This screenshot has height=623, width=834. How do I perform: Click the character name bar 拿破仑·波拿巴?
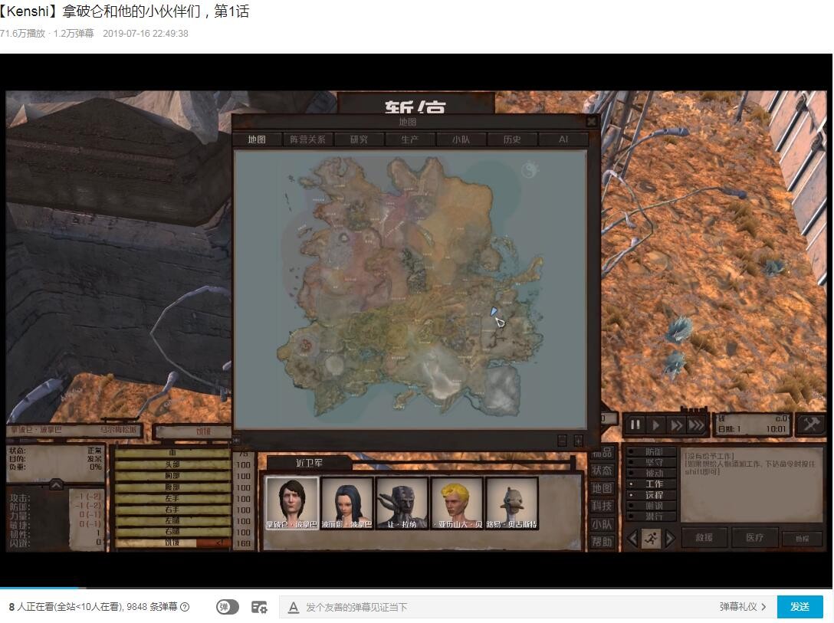74,429
